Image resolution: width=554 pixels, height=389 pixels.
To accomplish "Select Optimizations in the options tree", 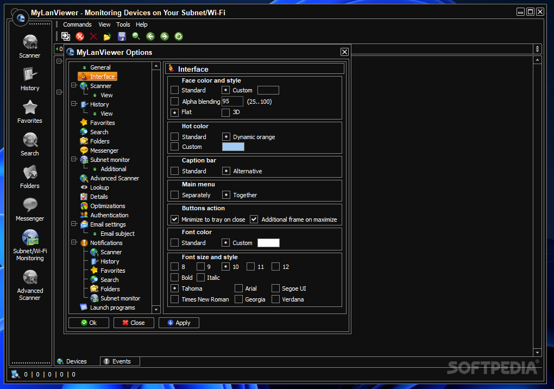I will [x=108, y=206].
